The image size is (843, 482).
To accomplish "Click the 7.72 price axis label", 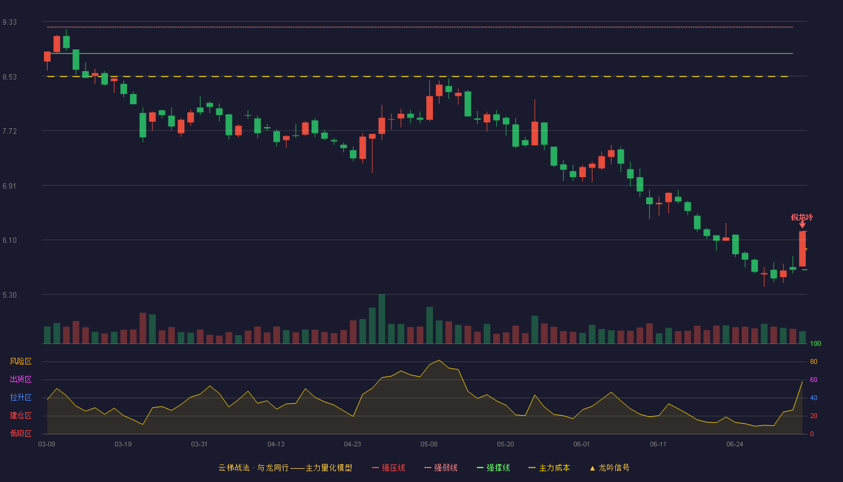I will 10,131.
